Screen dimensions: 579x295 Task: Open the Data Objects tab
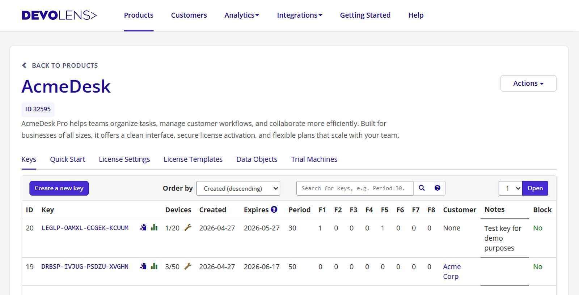point(257,159)
